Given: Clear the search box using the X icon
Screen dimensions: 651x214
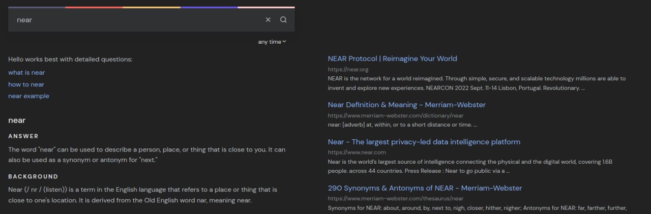Looking at the screenshot, I should coord(268,20).
